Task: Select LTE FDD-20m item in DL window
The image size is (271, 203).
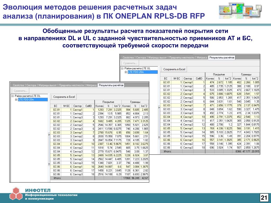Action: 33,100
